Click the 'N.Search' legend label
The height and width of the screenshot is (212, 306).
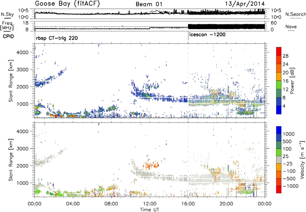tap(295, 14)
